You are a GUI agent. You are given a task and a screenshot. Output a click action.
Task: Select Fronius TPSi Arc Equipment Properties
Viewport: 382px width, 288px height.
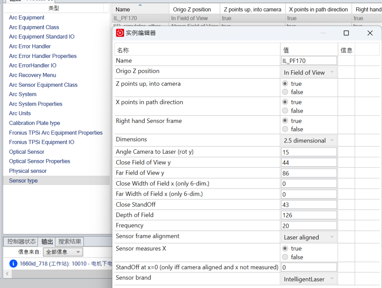click(56, 133)
